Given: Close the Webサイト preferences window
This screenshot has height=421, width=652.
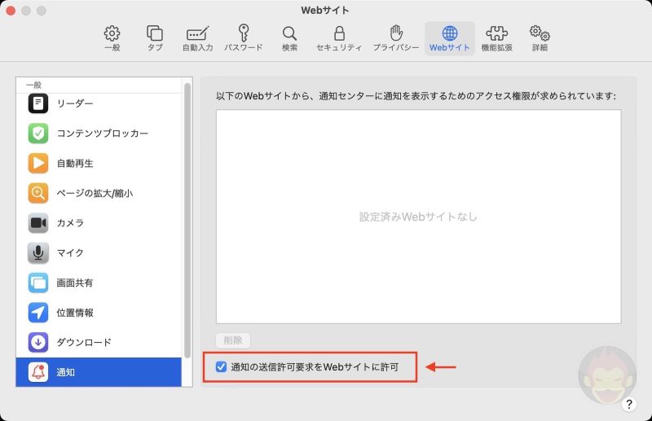Looking at the screenshot, I should [x=11, y=11].
